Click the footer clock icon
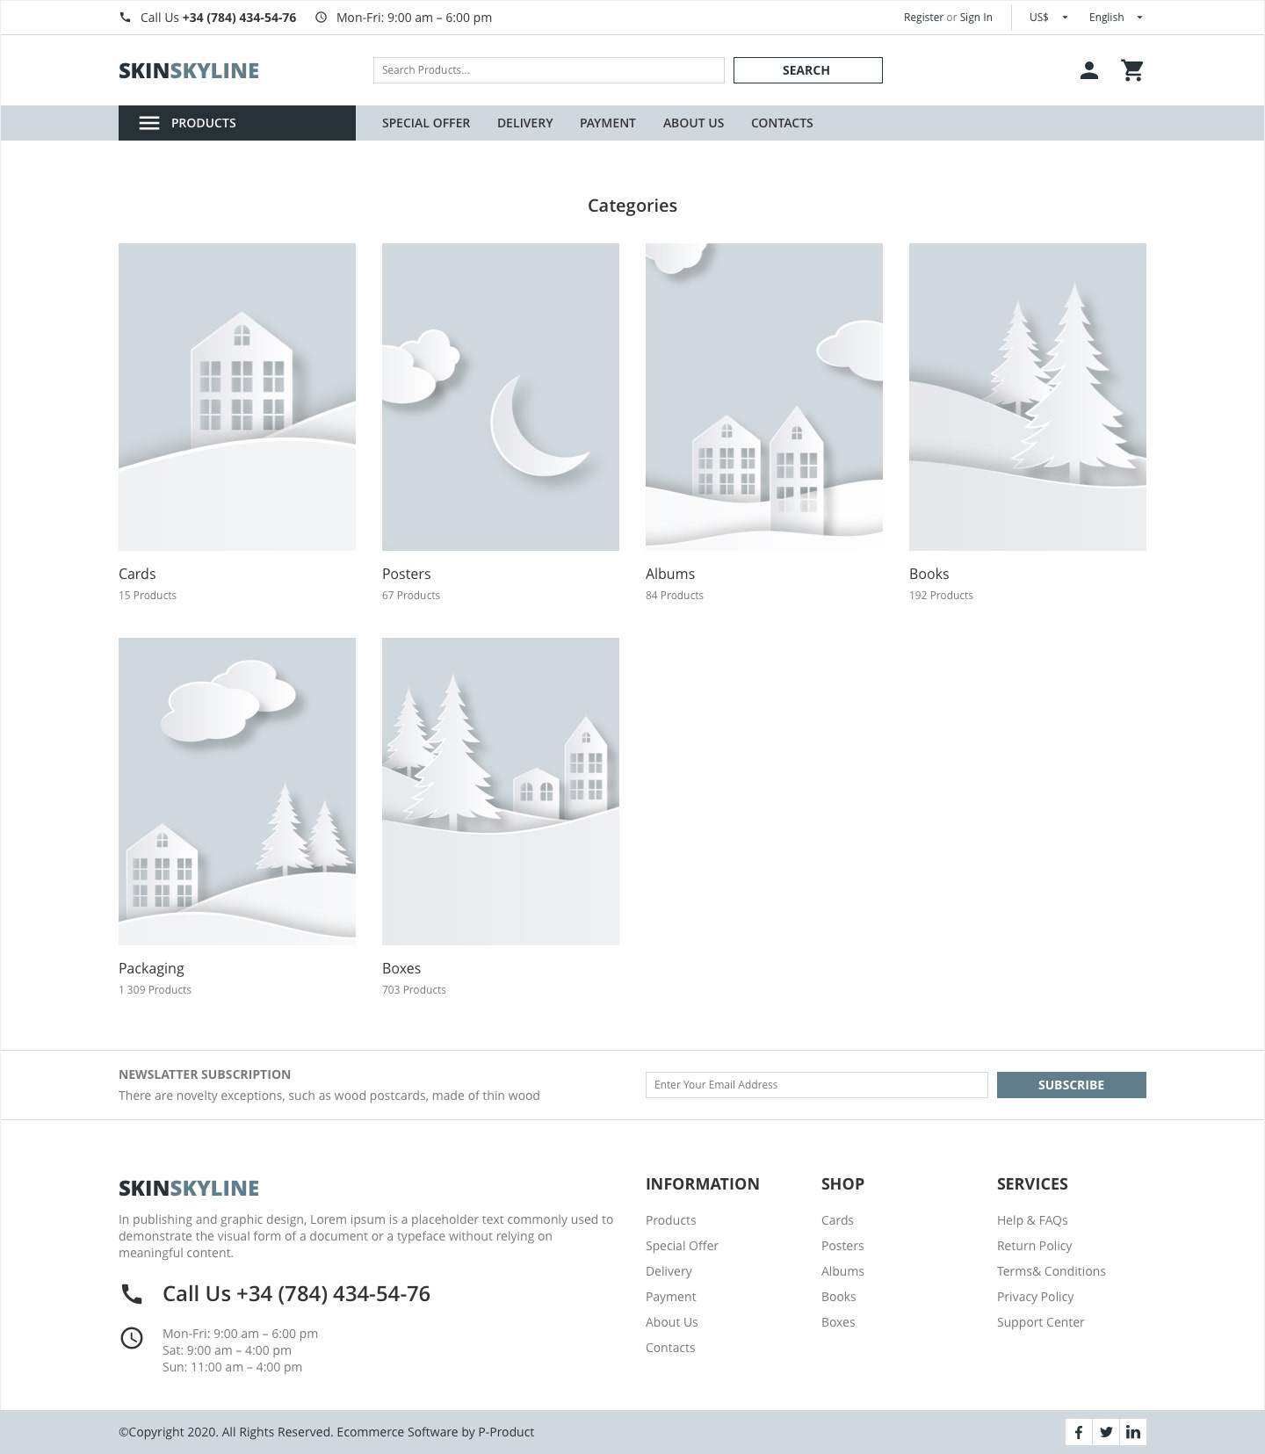Viewport: 1265px width, 1454px height. (x=131, y=1338)
